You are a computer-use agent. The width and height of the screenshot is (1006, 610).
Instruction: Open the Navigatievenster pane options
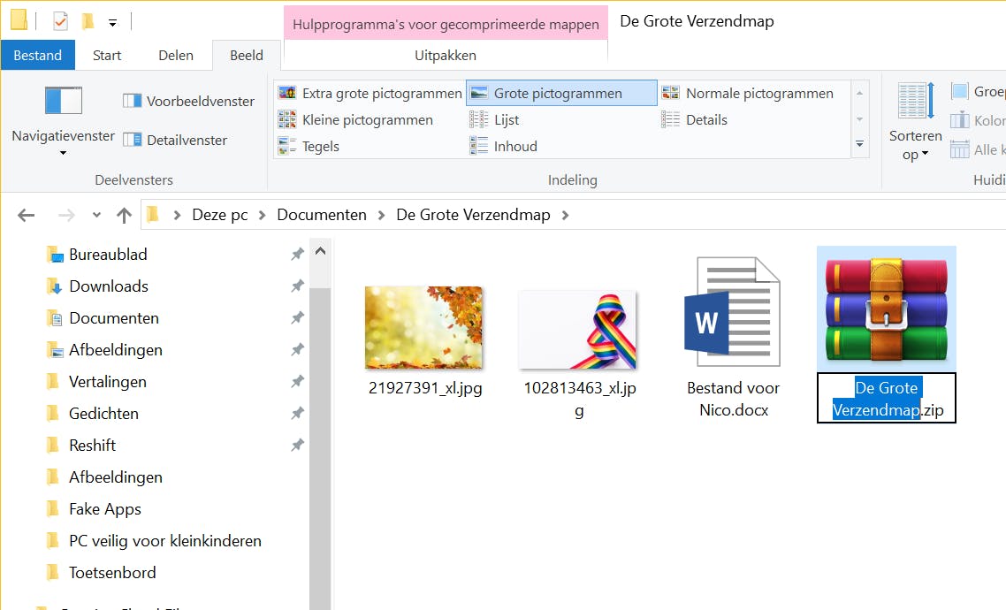[63, 120]
